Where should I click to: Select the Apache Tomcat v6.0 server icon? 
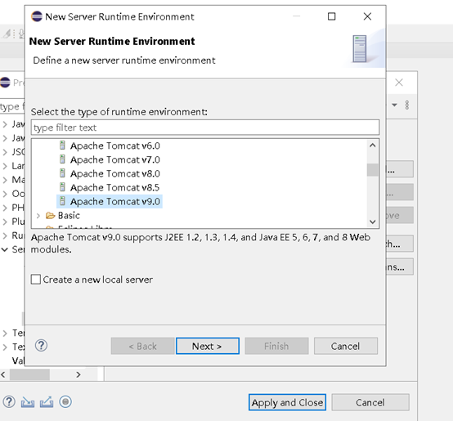[x=62, y=146]
